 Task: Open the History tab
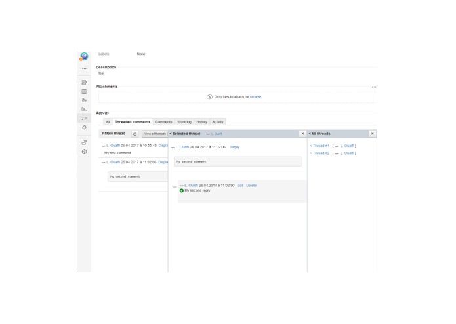point(201,122)
